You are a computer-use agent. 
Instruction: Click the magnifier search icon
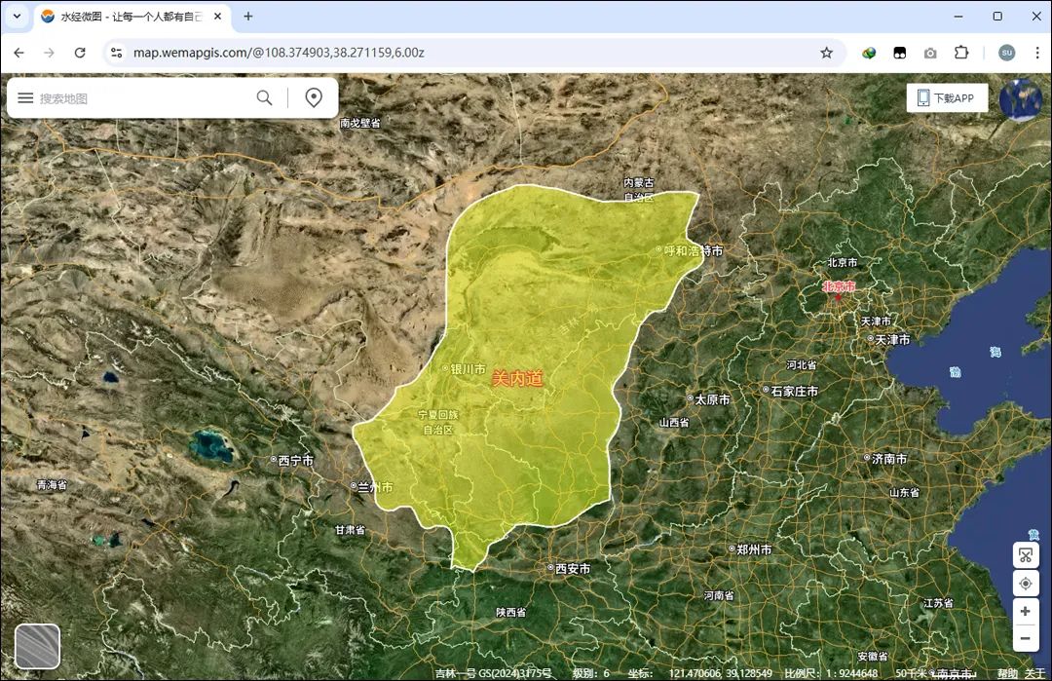click(264, 98)
